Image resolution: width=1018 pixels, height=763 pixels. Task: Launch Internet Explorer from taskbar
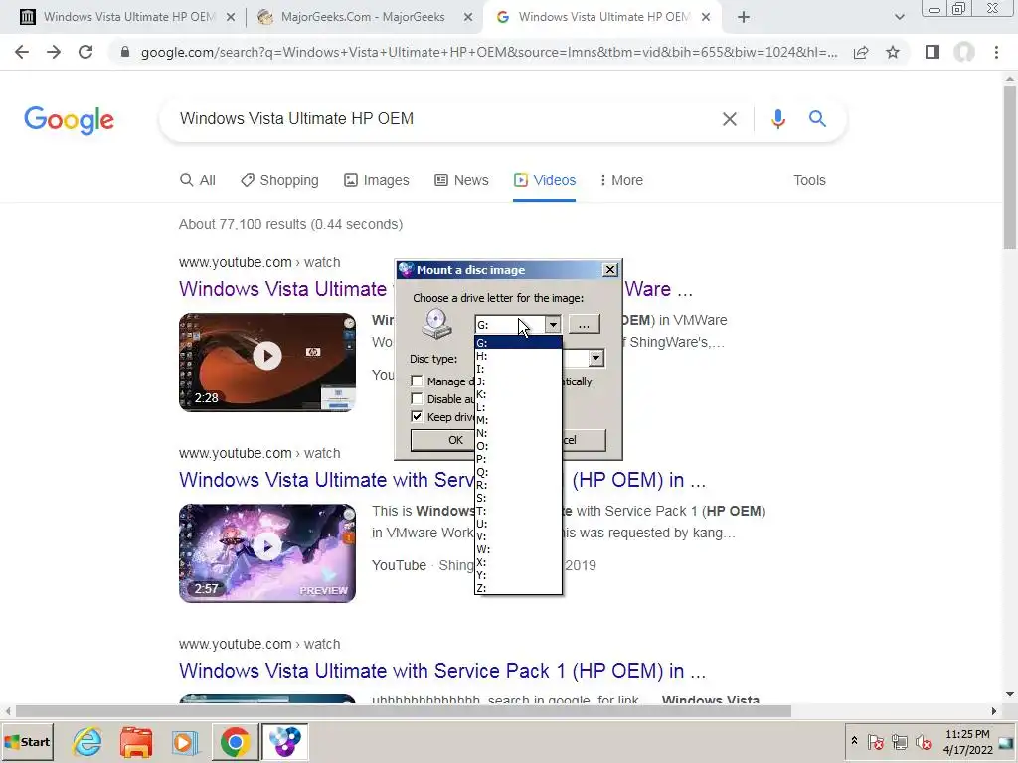(x=87, y=742)
